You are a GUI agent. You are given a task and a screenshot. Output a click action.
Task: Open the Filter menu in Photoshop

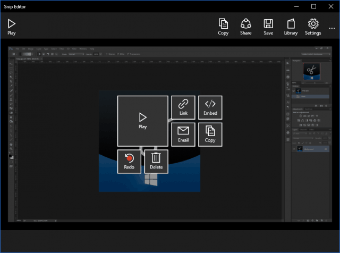pyautogui.click(x=62, y=49)
